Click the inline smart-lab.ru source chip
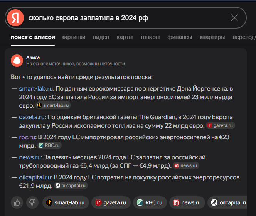The image size is (256, 216). click(53, 105)
